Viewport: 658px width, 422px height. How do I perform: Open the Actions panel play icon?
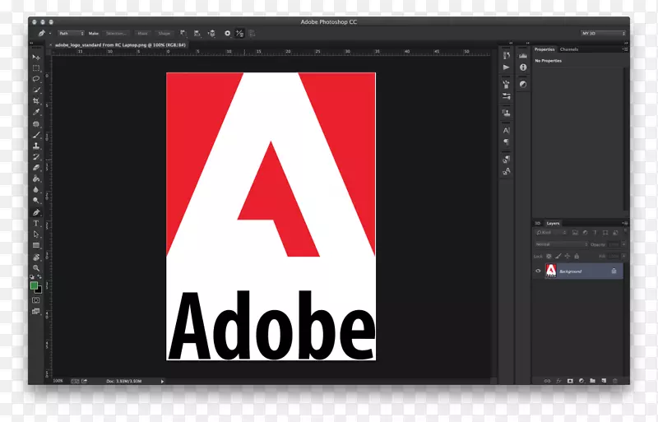(506, 67)
